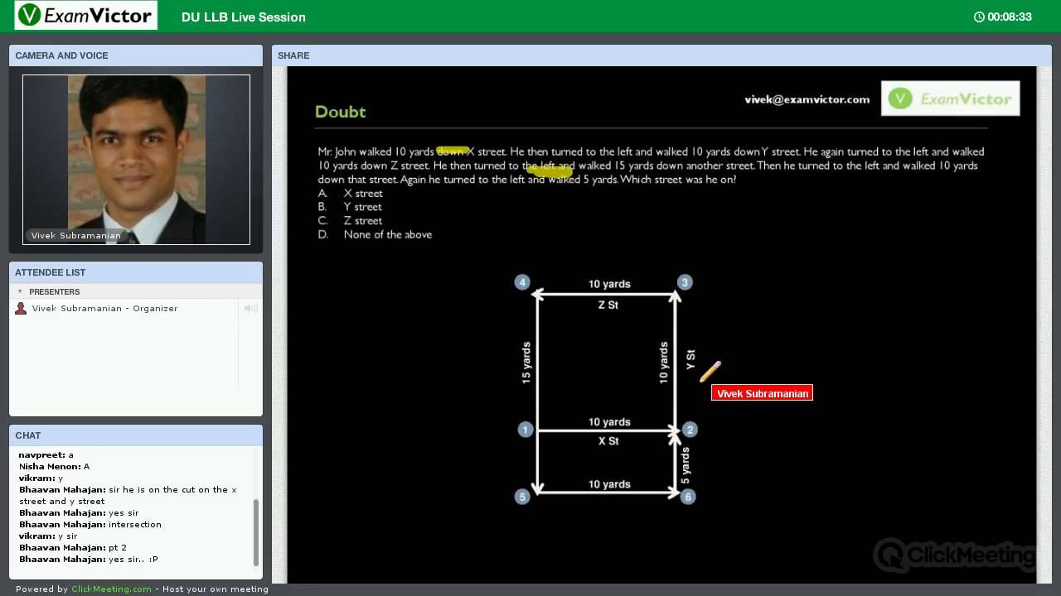The image size is (1061, 596).
Task: Click answer option 'C. Z street'
Action: [x=350, y=221]
